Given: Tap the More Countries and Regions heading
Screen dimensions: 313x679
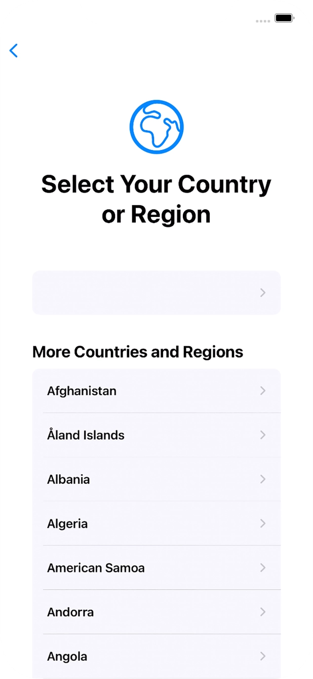Looking at the screenshot, I should tap(137, 352).
